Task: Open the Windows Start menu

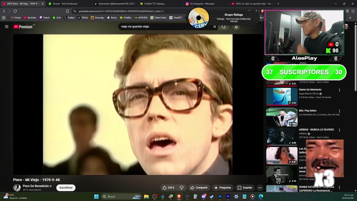Action: pos(96,197)
